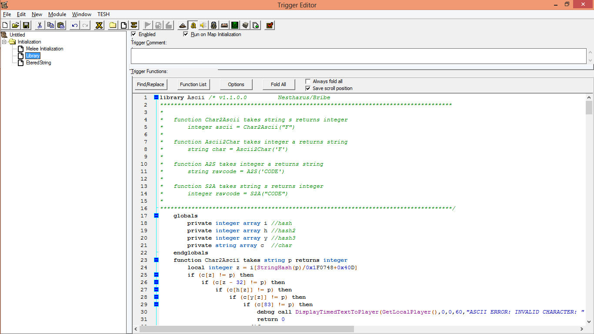The width and height of the screenshot is (594, 334).
Task: Click the Cut scissors icon
Action: tap(40, 25)
